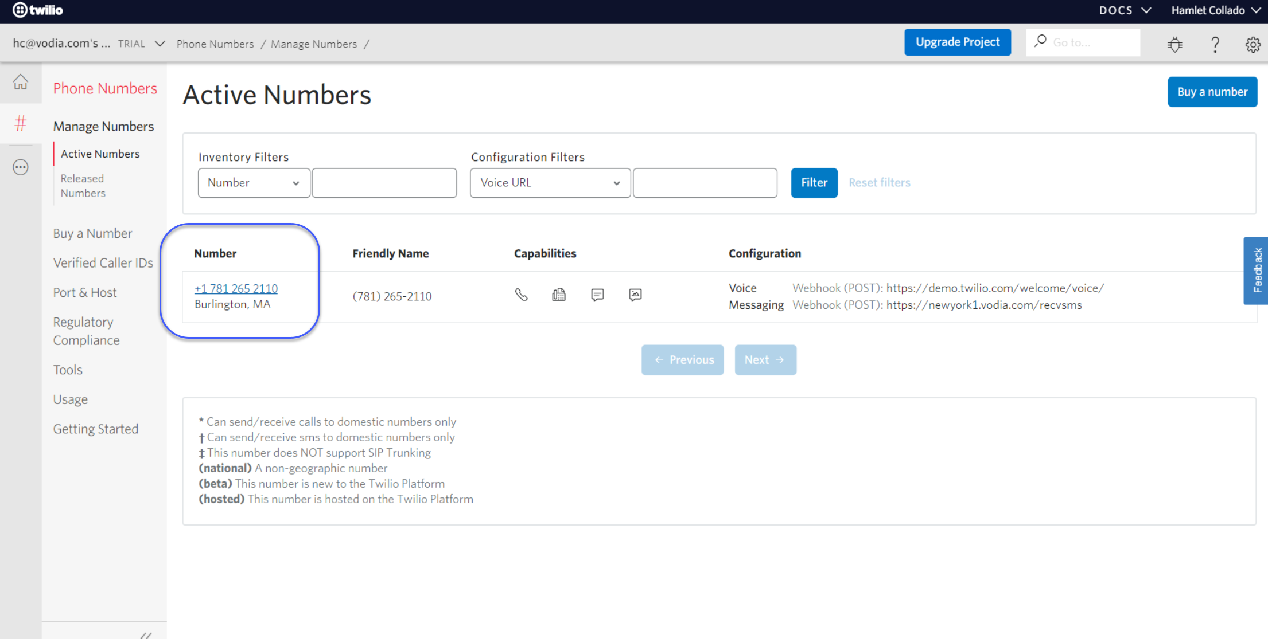Click the Burlington, MA location text
Screen dimensions: 1268x639
[232, 304]
